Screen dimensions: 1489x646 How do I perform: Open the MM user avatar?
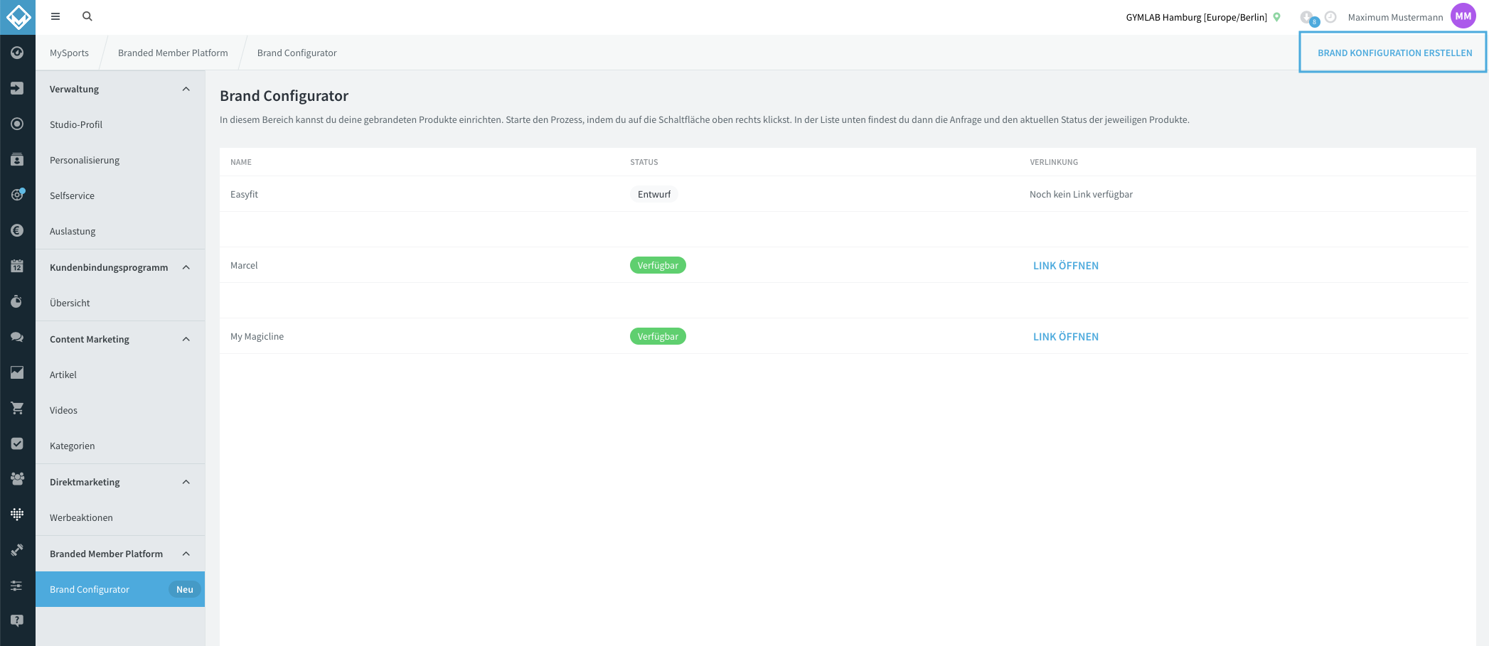click(1463, 16)
